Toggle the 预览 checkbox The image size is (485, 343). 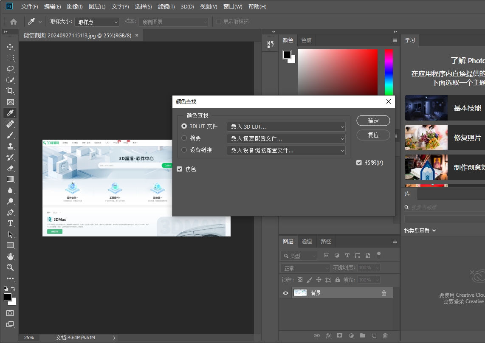359,163
